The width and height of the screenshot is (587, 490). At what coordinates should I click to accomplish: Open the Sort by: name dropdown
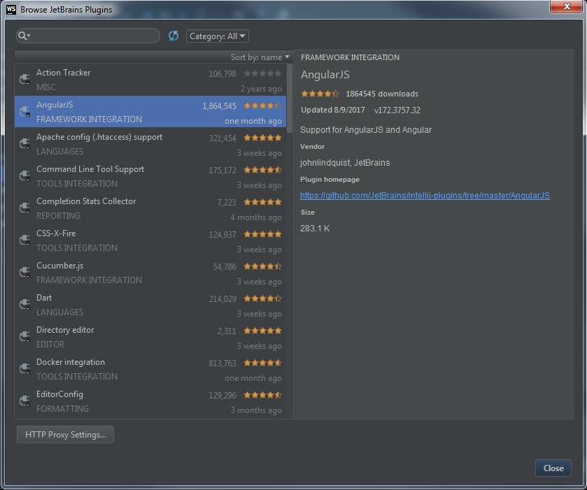[260, 57]
